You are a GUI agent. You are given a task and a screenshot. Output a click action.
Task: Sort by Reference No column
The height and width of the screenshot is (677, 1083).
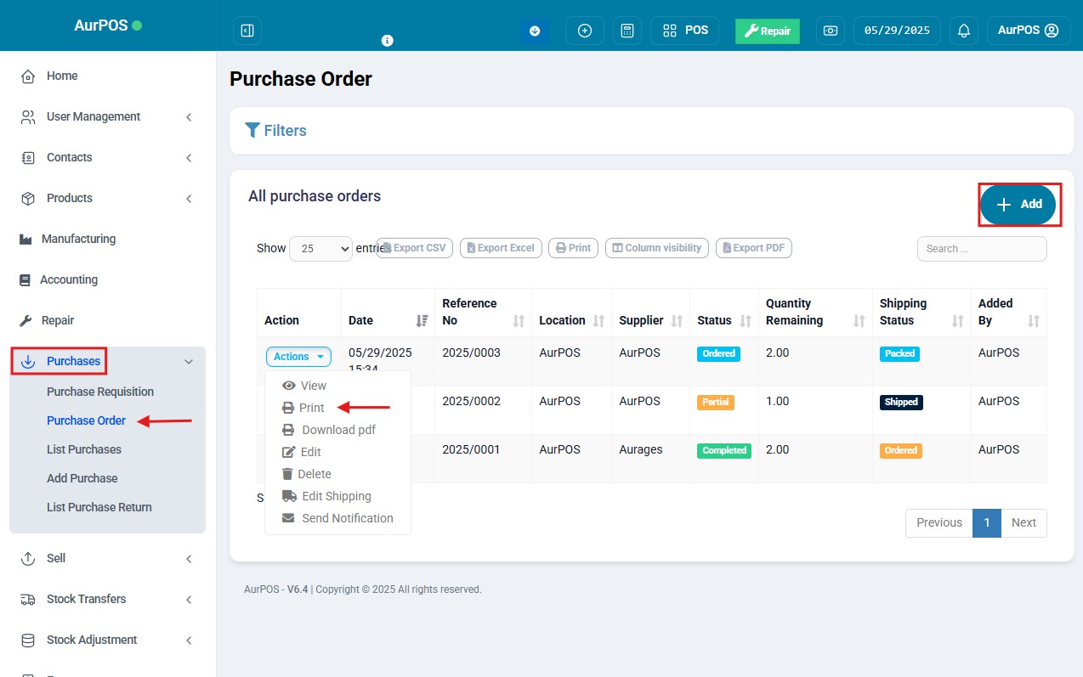pos(483,312)
